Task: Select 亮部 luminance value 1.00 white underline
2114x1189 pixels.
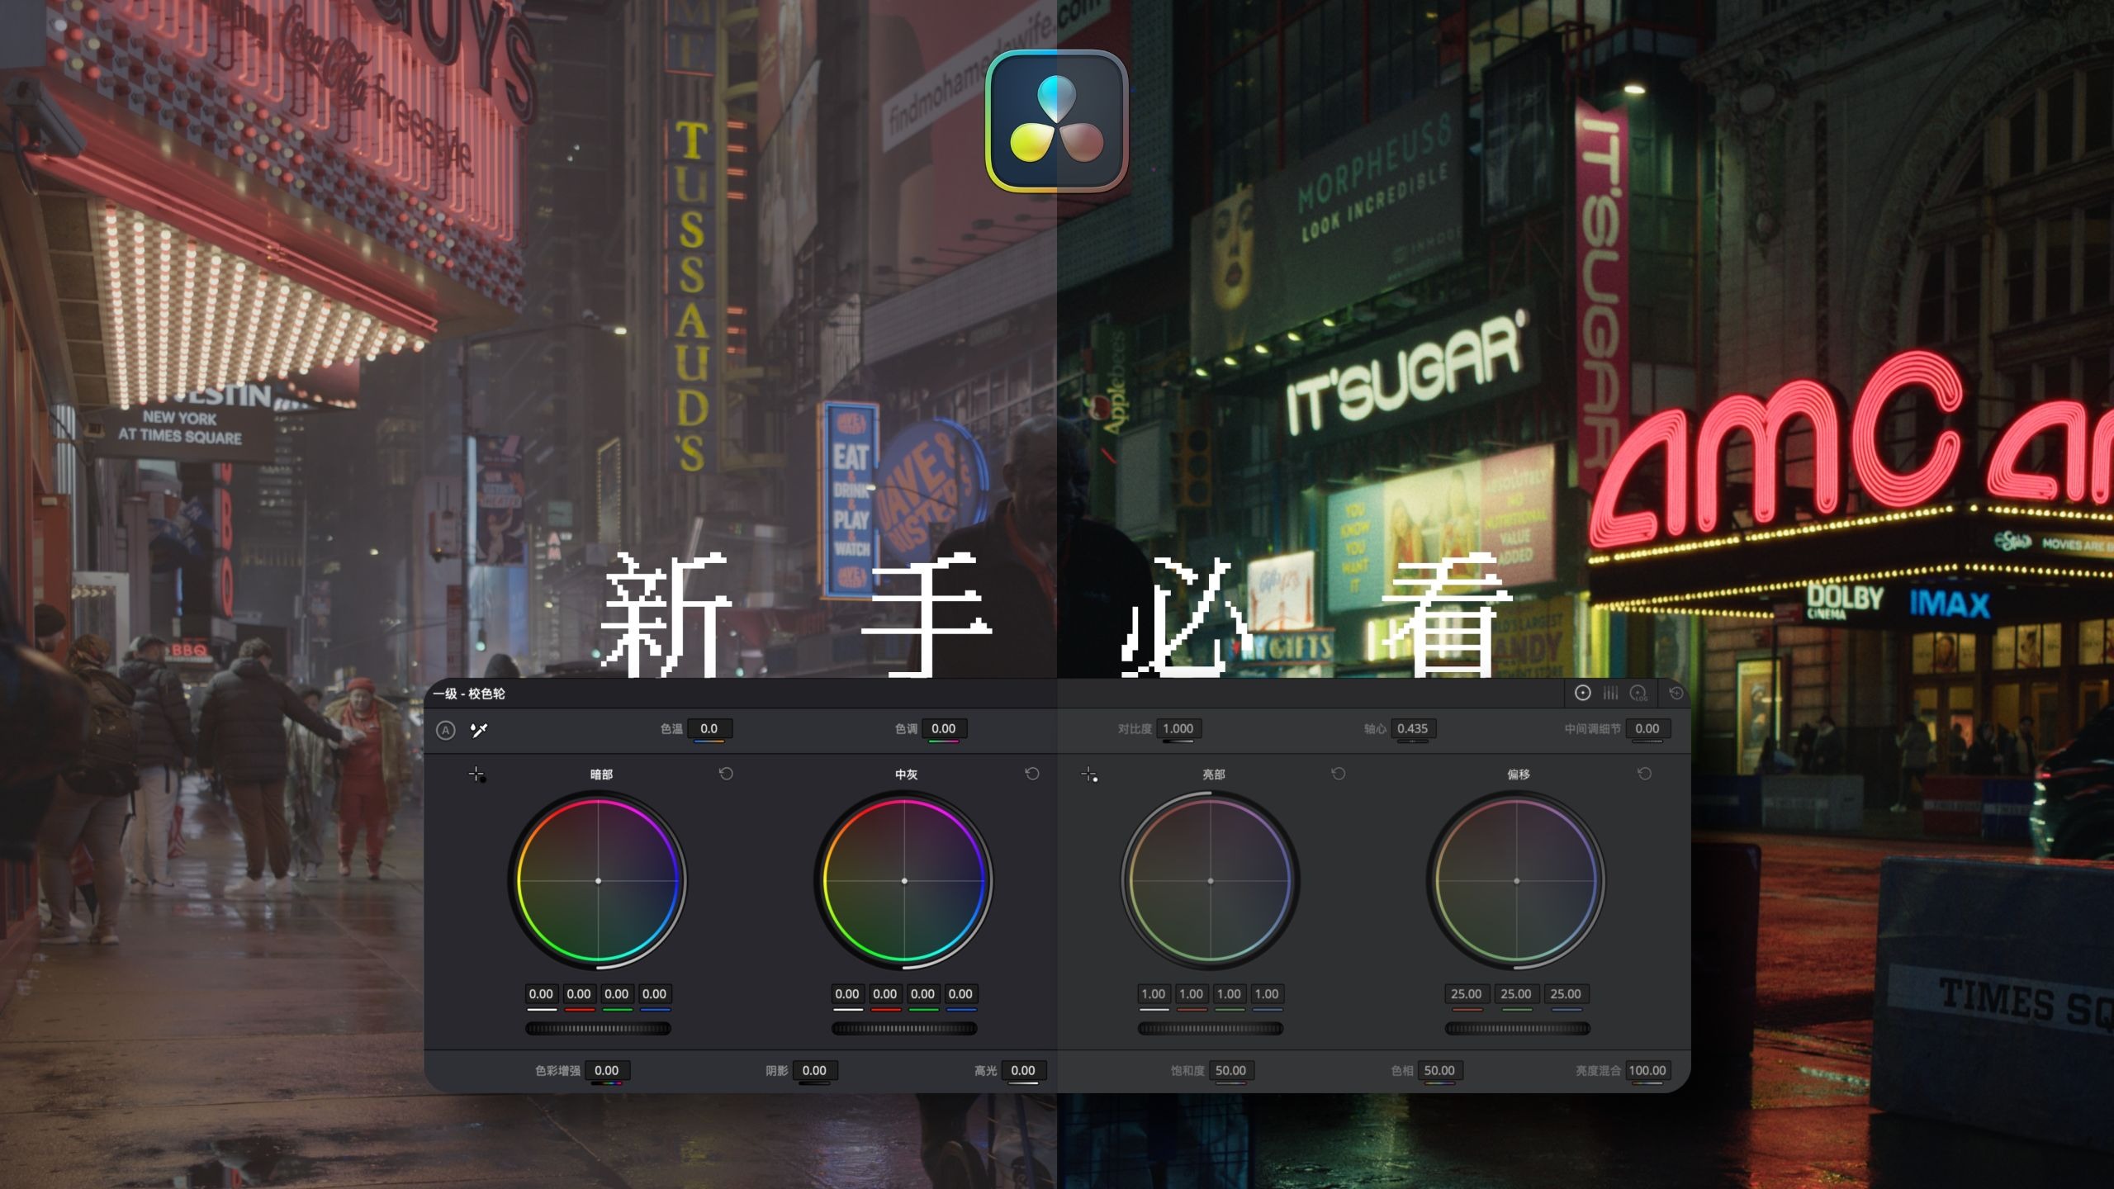Action: [x=1154, y=994]
